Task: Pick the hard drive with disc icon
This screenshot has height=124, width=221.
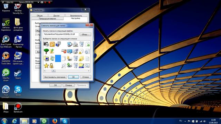Action: click(46, 44)
